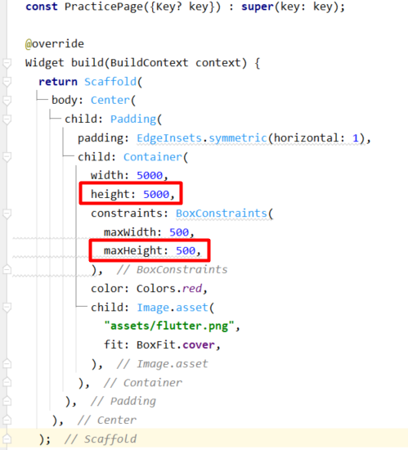
Task: Click BoxConstraints in constraints: BoxConstraints(
Action: point(222,214)
